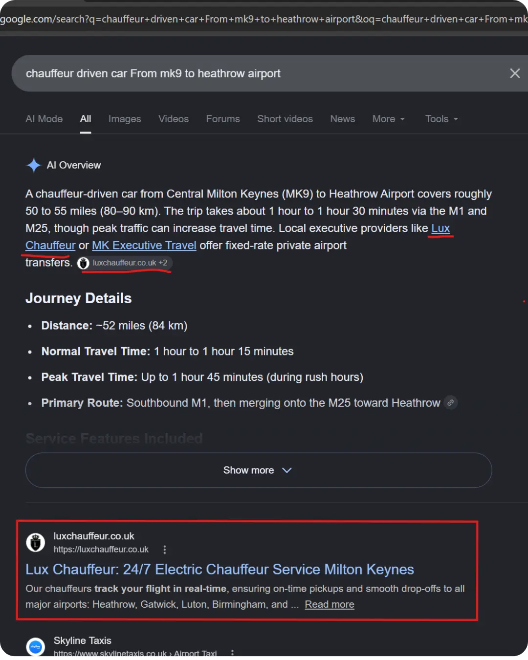The height and width of the screenshot is (660, 528).
Task: Open Short videos tab
Action: coord(285,119)
